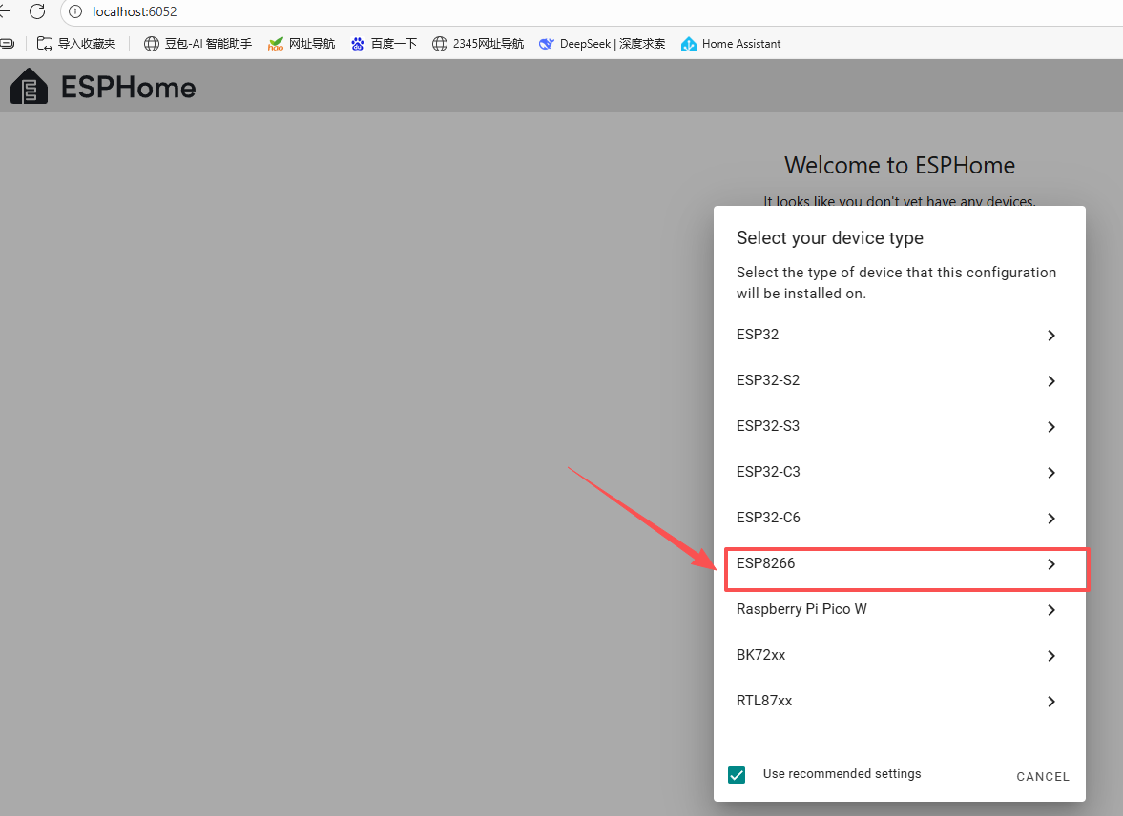Click the chevron on the BK72xx row
The image size is (1123, 816).
pyautogui.click(x=1051, y=656)
